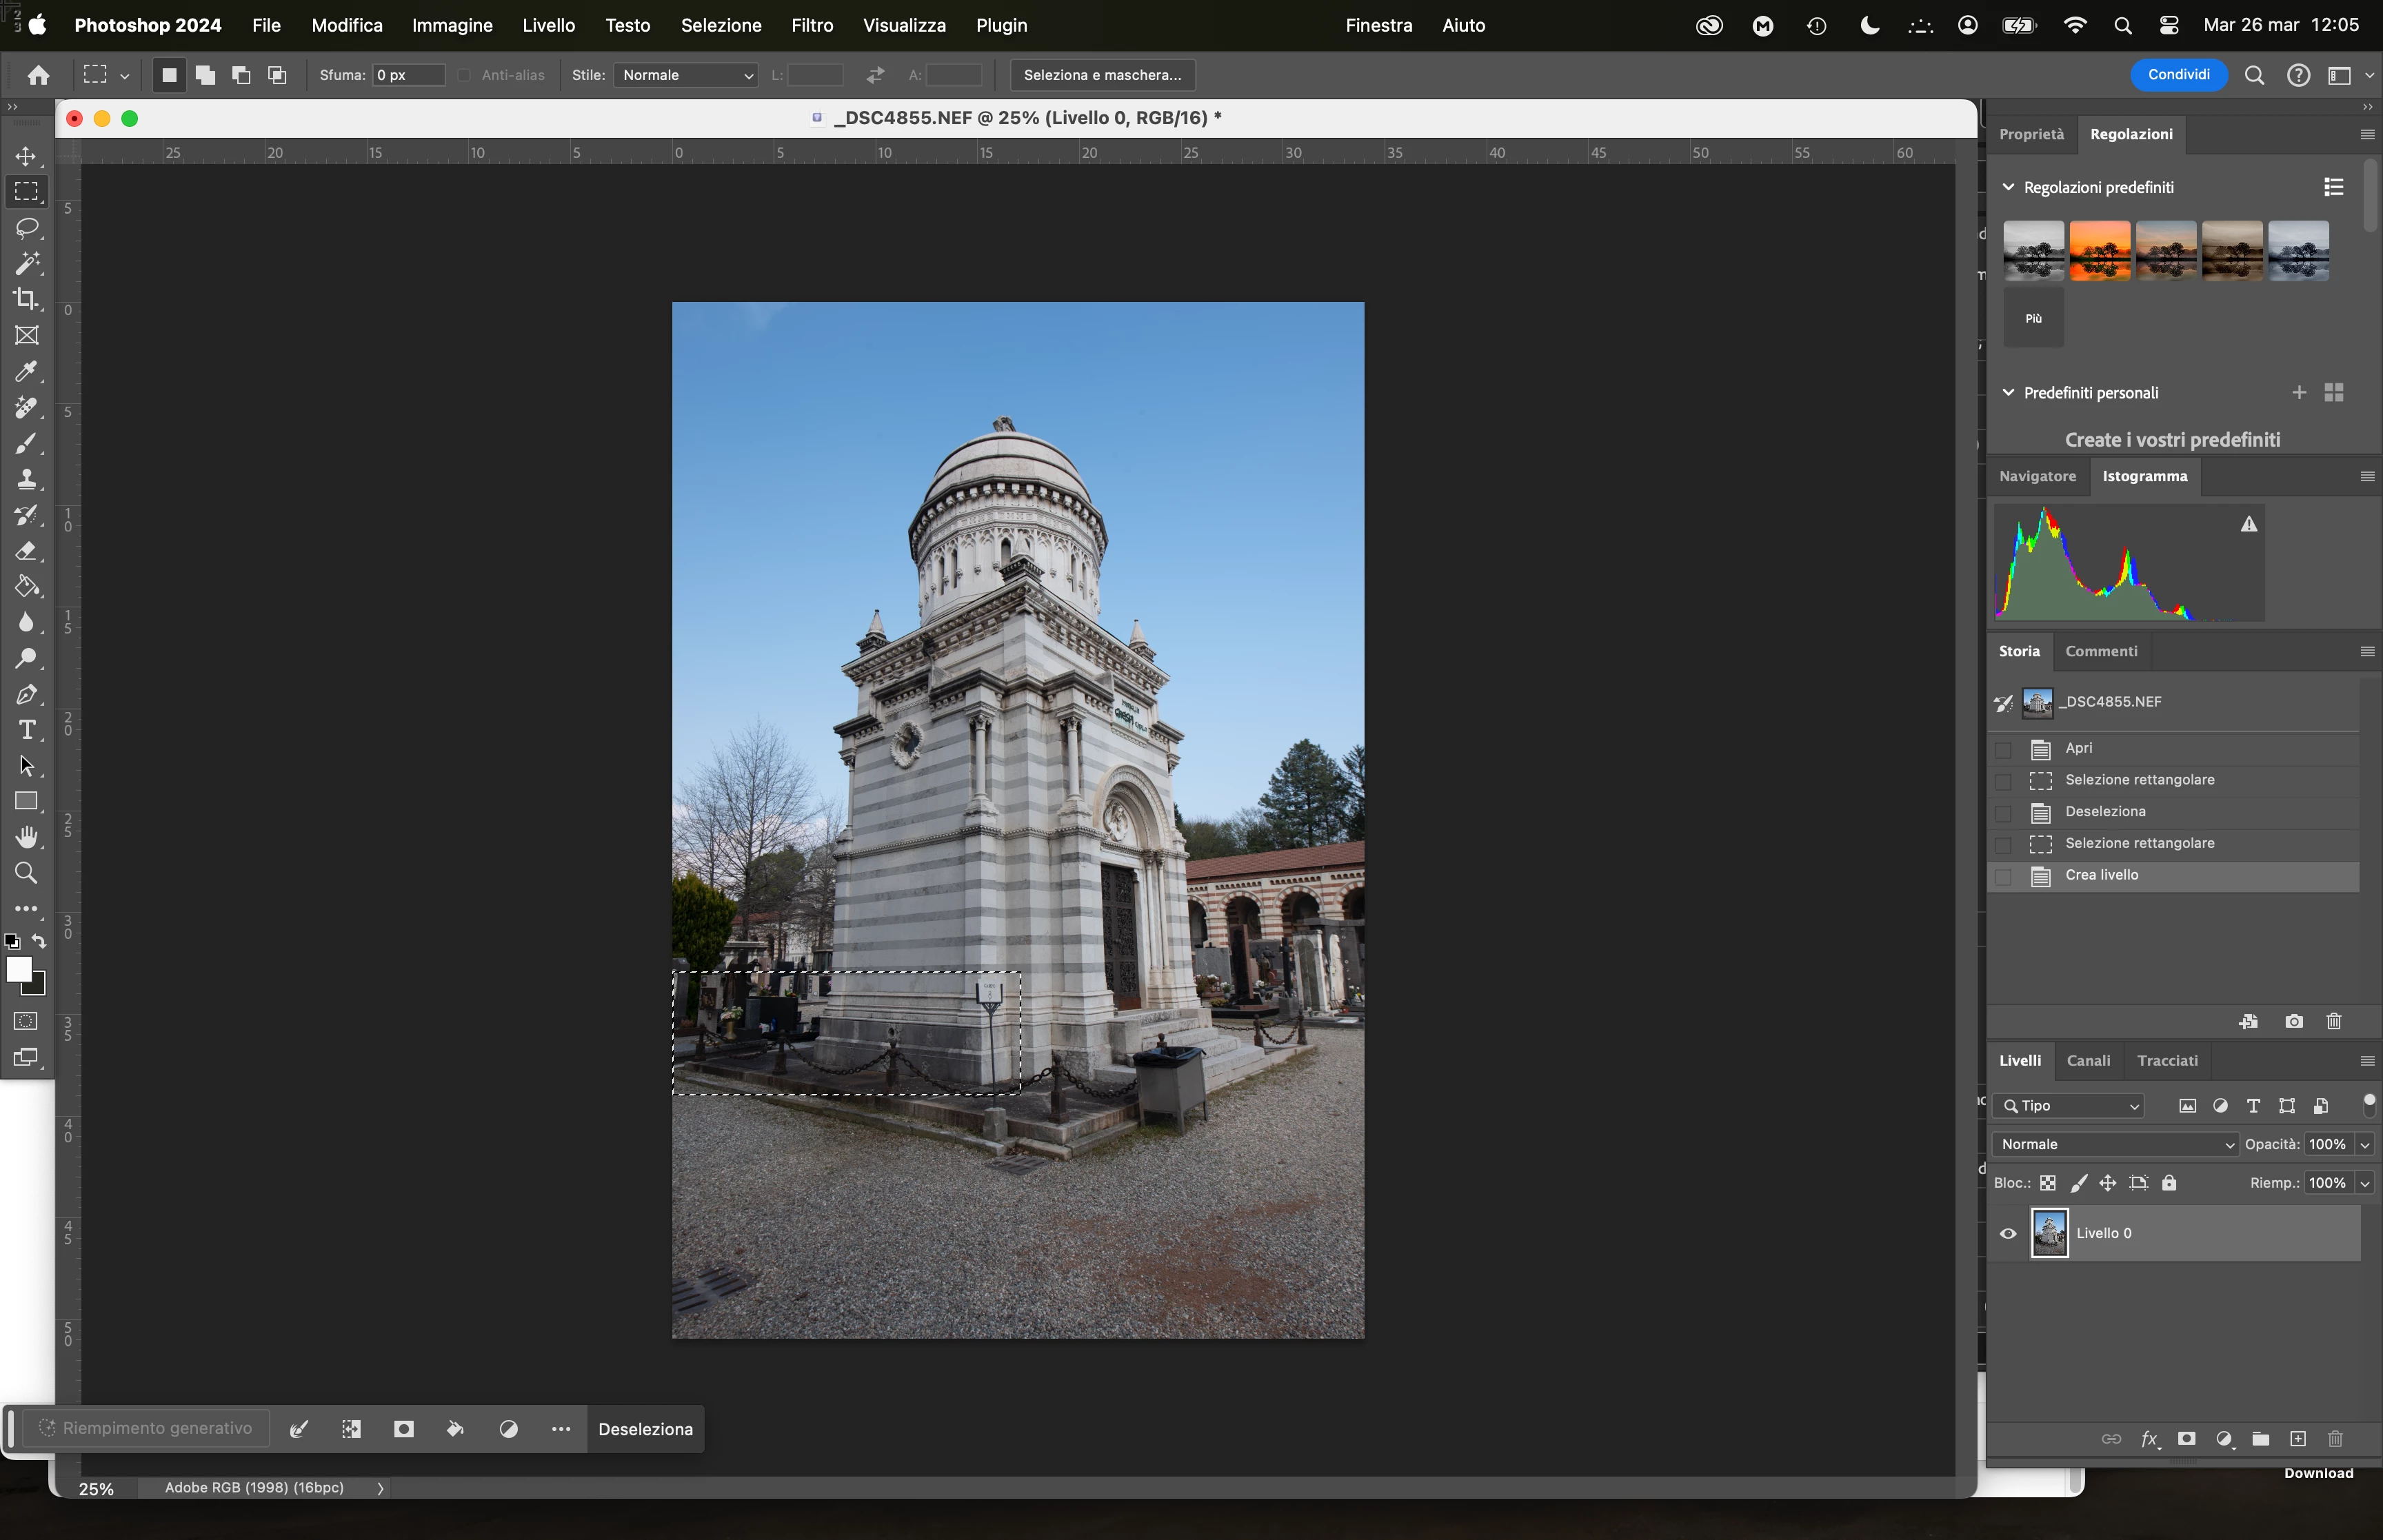Click the Seleziona e maschera button
This screenshot has width=2383, height=1540.
coord(1102,75)
